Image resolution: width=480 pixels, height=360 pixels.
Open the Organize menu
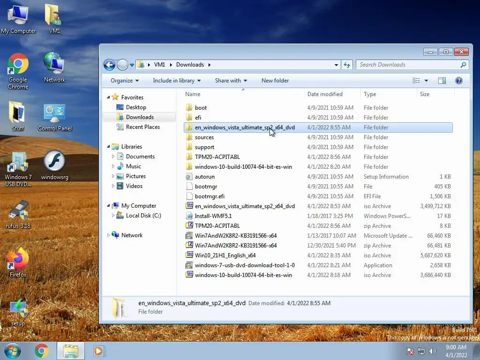coord(125,81)
